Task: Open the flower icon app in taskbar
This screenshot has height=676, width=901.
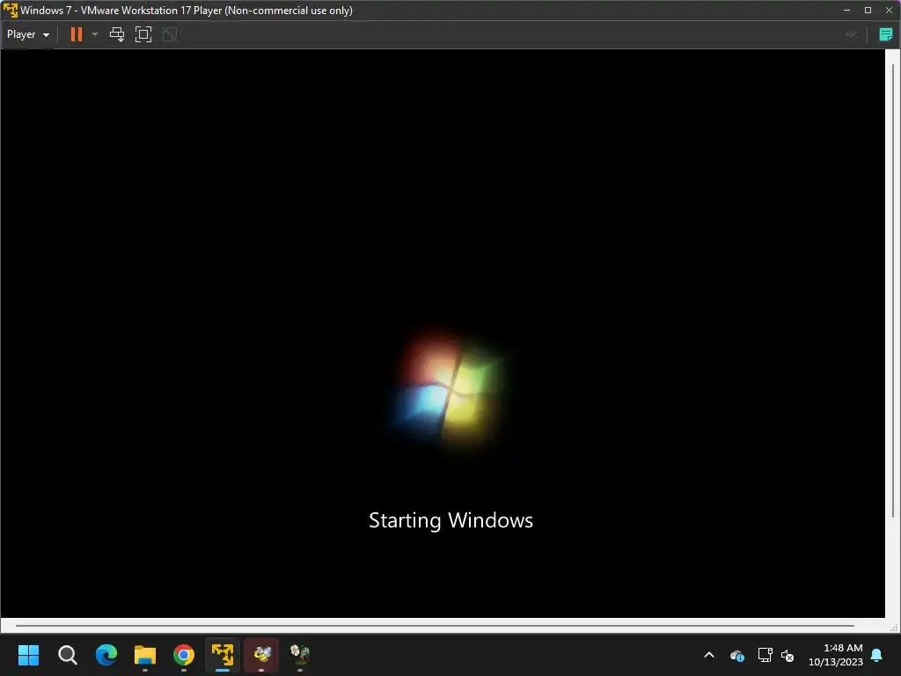Action: [x=300, y=655]
